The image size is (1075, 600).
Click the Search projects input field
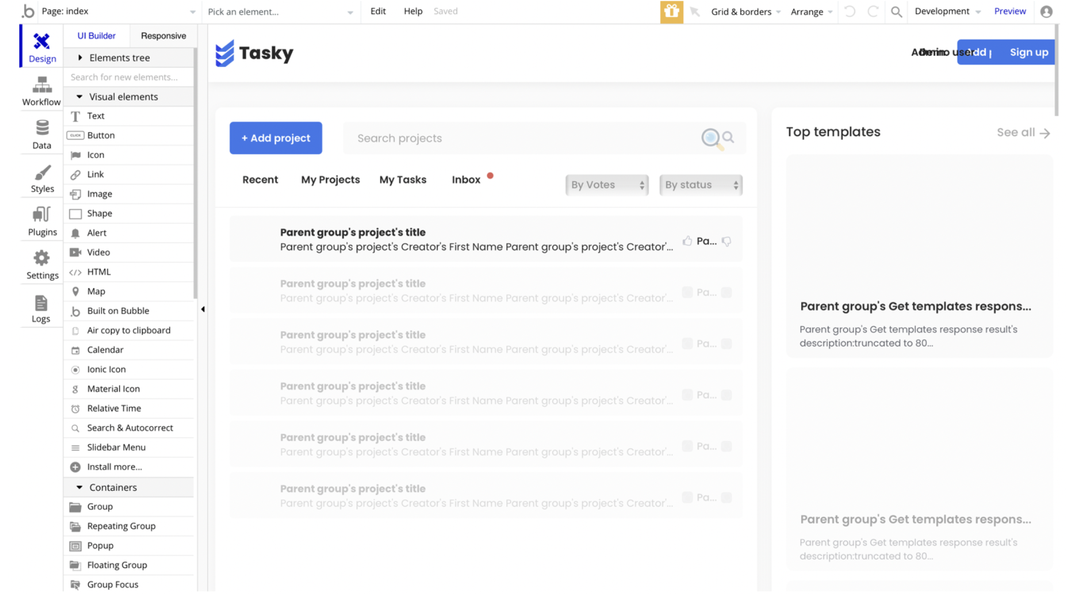(x=523, y=139)
